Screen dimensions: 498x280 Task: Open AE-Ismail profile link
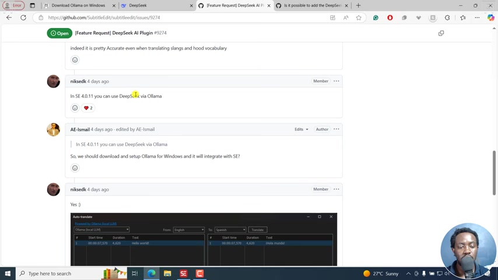click(80, 129)
